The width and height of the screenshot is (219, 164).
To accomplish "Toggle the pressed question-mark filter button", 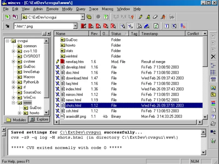I will coord(130,26).
